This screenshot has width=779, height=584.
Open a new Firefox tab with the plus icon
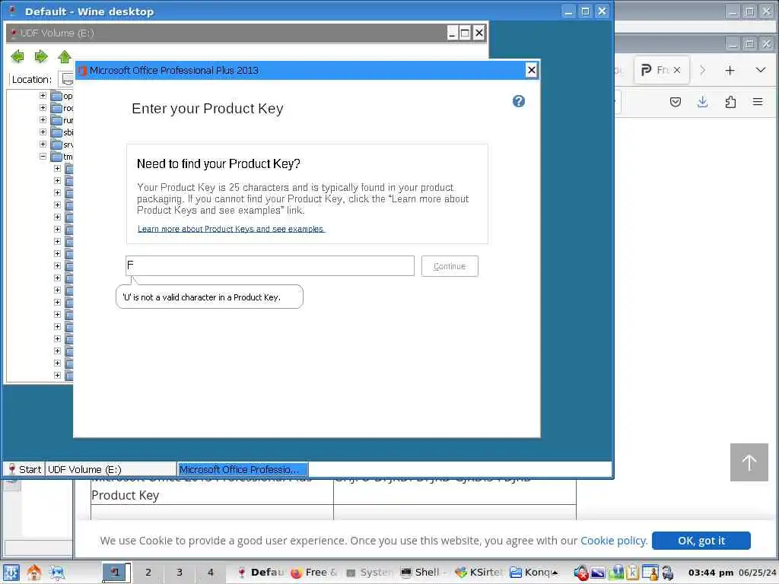(730, 71)
